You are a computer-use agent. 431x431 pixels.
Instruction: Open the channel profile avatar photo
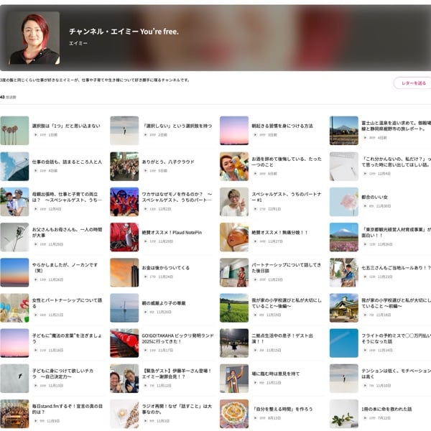(34, 38)
